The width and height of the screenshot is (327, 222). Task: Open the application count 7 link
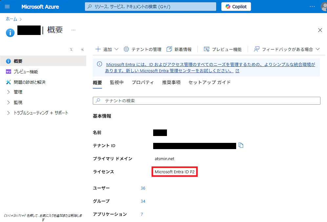tap(142, 214)
